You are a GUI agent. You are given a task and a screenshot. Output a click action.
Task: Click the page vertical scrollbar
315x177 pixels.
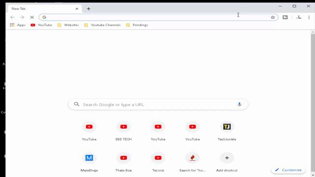tap(313, 102)
